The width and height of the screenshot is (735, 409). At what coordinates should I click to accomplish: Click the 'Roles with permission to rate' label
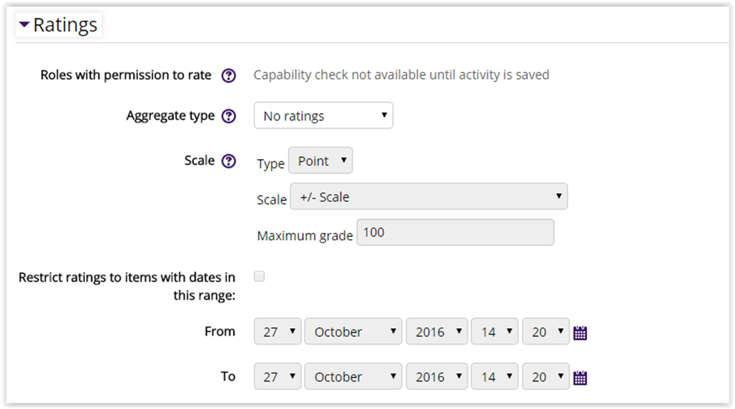(x=126, y=75)
